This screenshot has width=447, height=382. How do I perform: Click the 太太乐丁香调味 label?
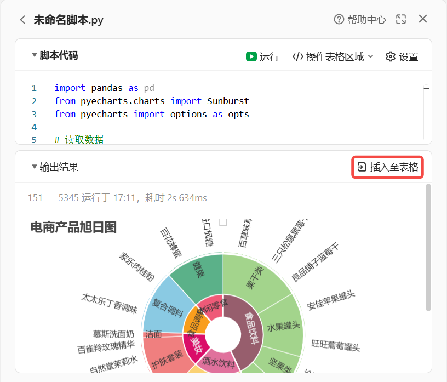110,303
